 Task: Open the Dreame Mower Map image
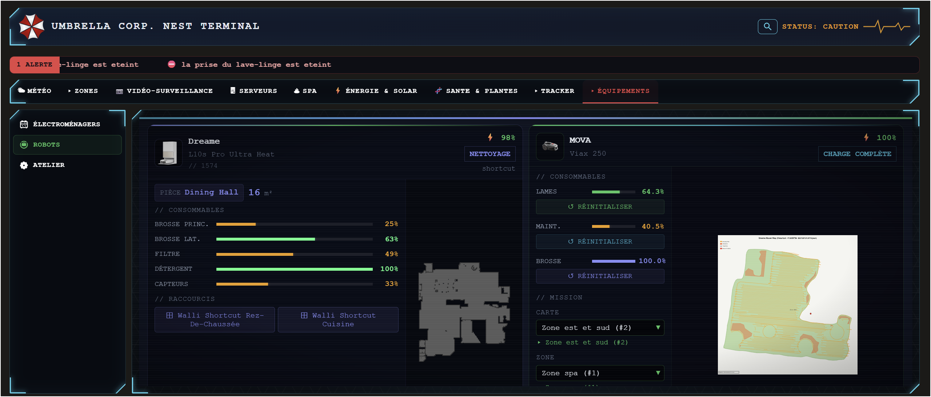(x=787, y=305)
